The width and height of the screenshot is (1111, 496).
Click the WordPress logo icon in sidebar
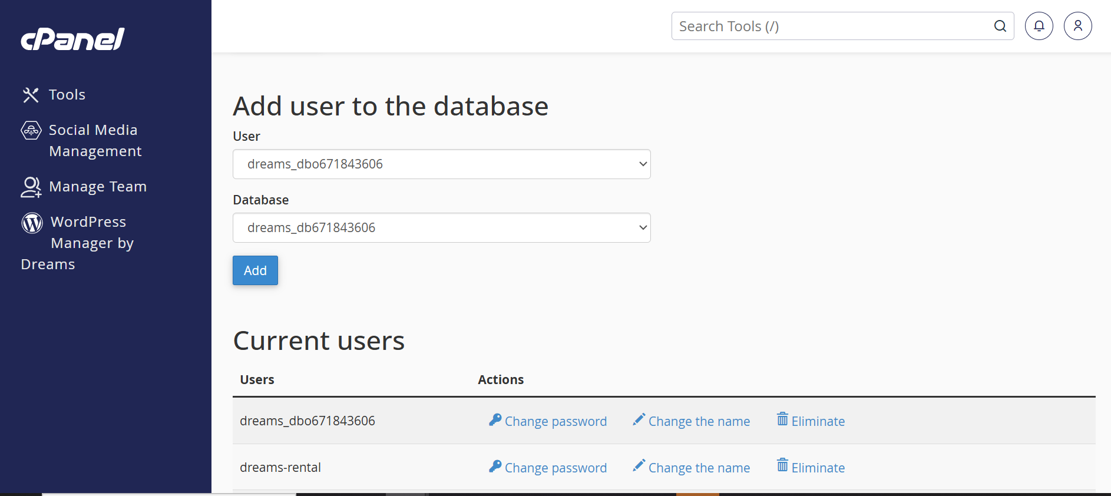pyautogui.click(x=32, y=223)
